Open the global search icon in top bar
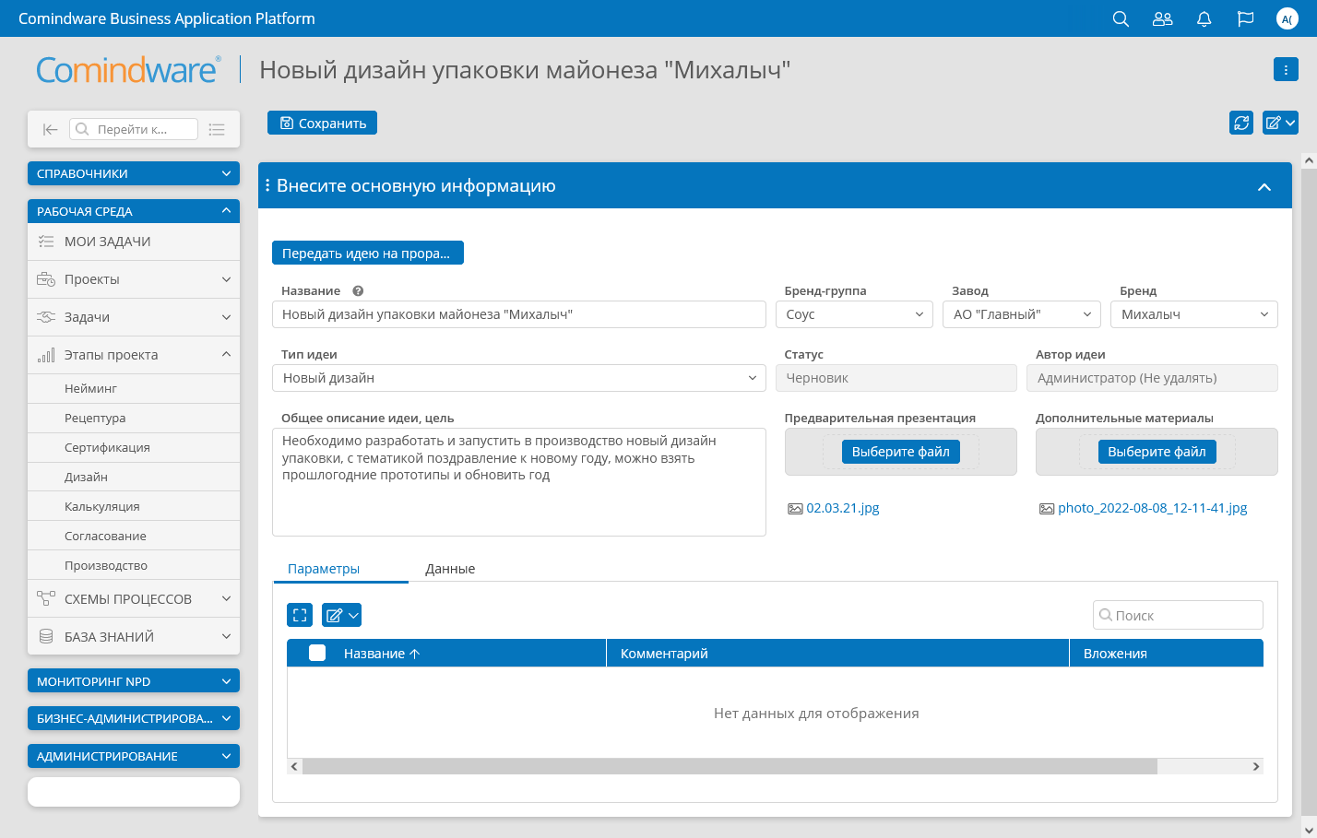1317x838 pixels. click(1121, 18)
